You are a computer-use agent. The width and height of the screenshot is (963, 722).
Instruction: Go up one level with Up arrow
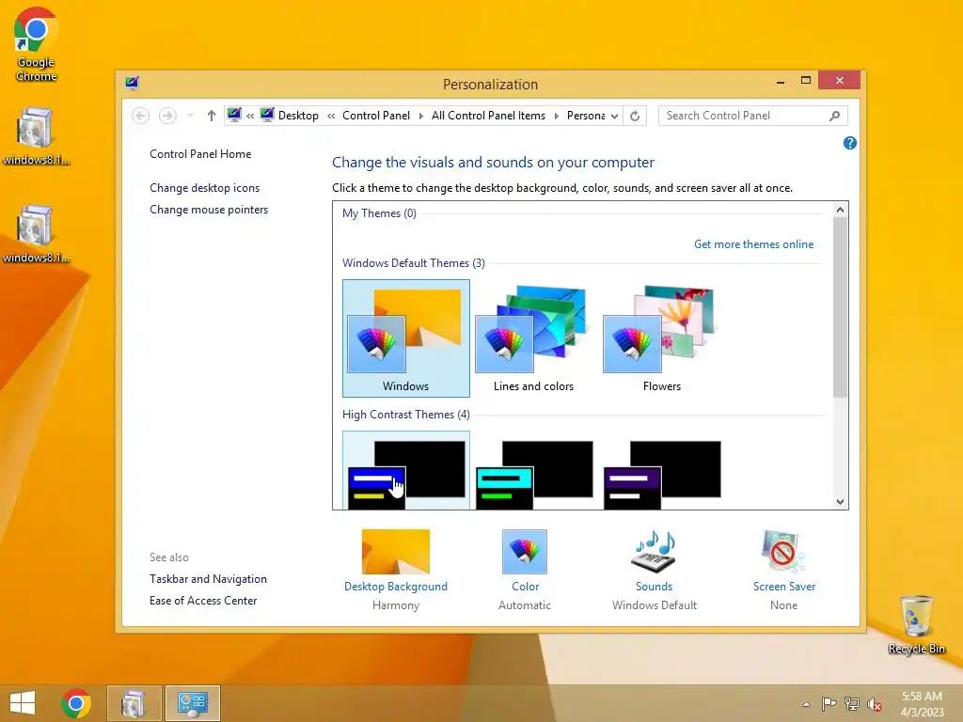212,116
